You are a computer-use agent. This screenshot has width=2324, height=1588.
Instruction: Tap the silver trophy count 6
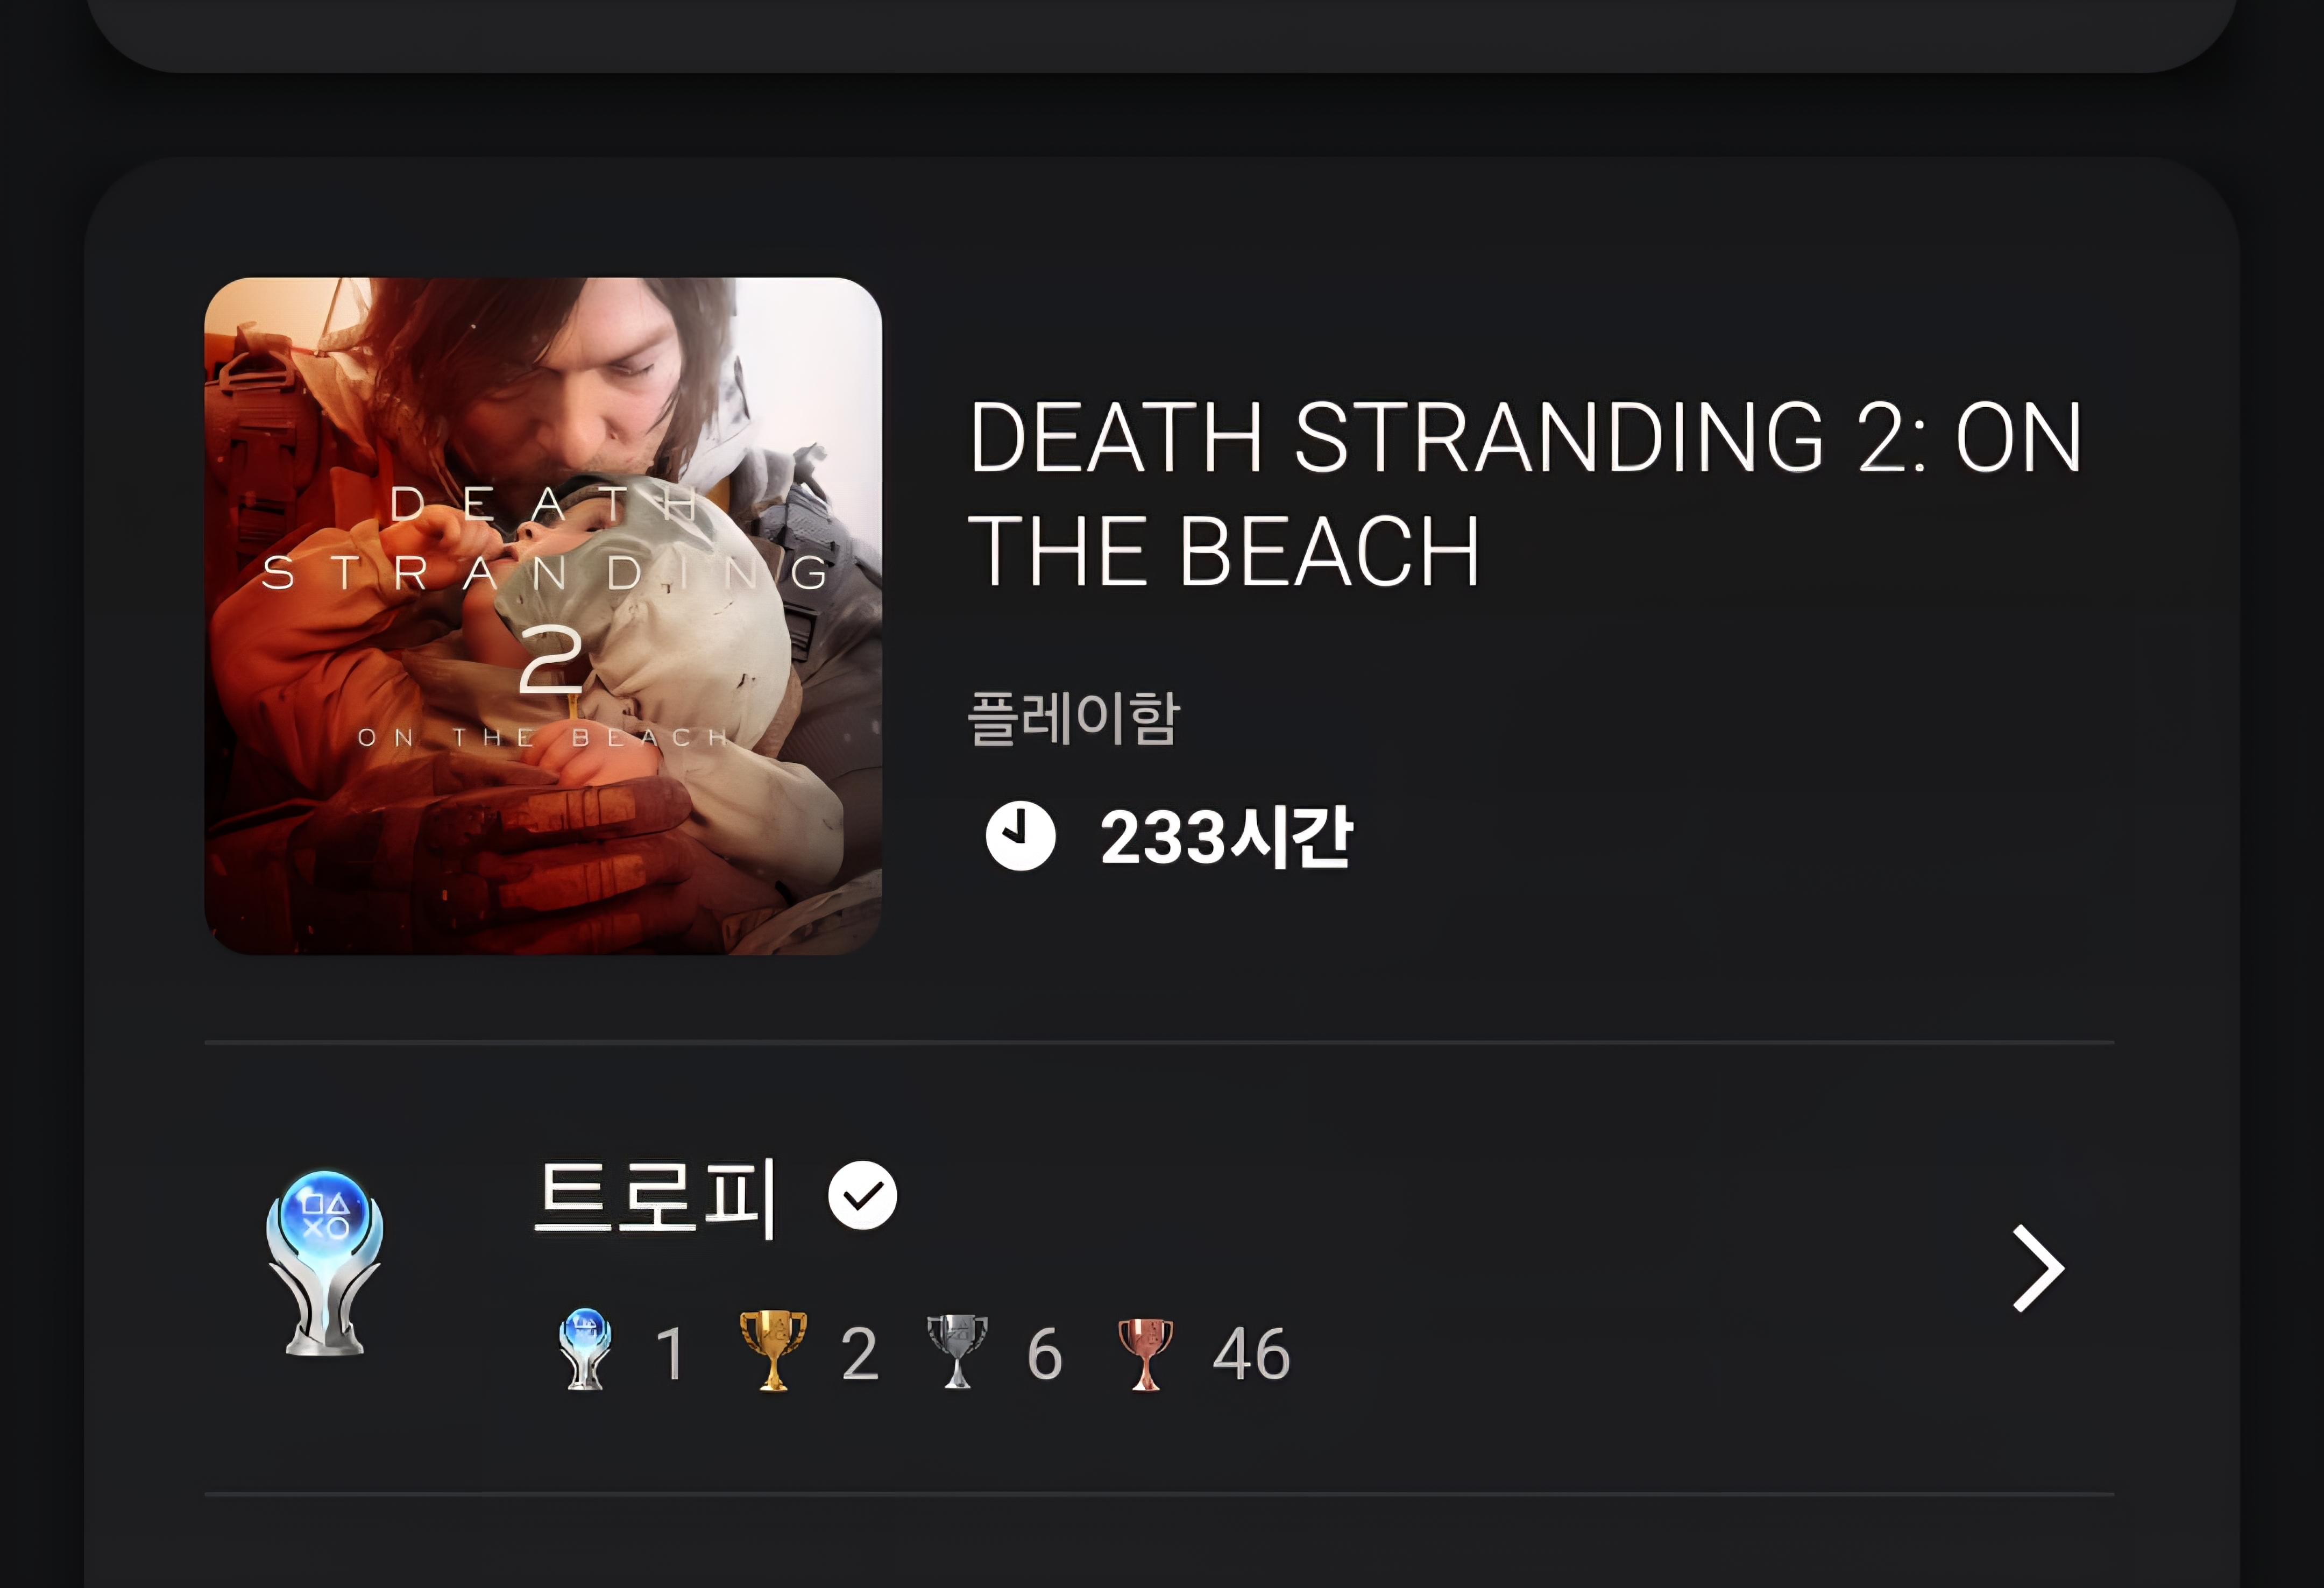pyautogui.click(x=1044, y=1354)
